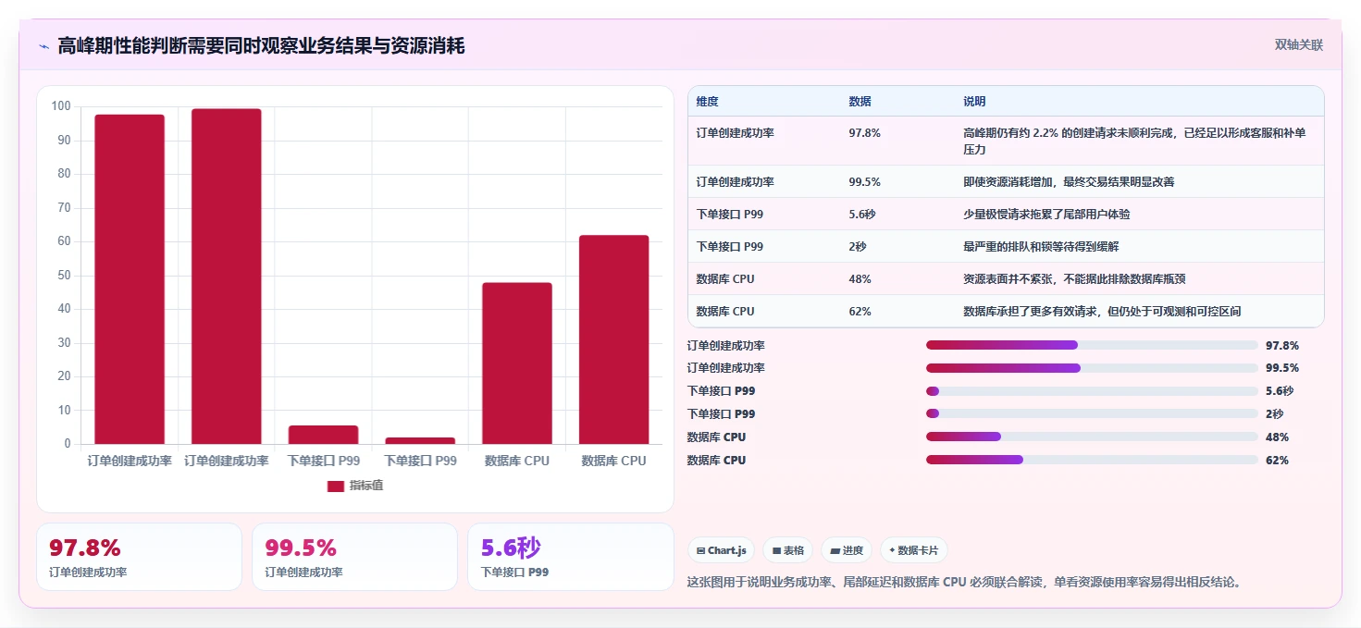The width and height of the screenshot is (1361, 628).
Task: Click the 5.6秒 progress bar track
Action: tap(1092, 391)
